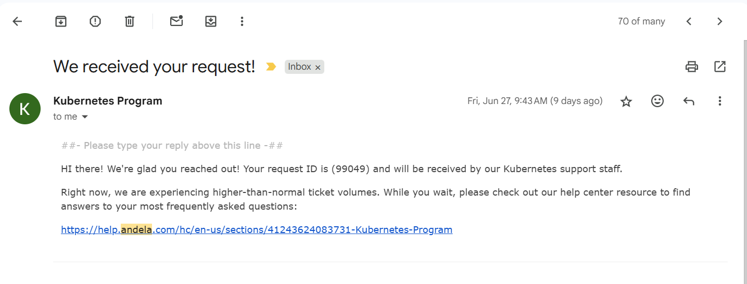Go to the newer email arrow
The height and width of the screenshot is (284, 747).
pos(689,21)
